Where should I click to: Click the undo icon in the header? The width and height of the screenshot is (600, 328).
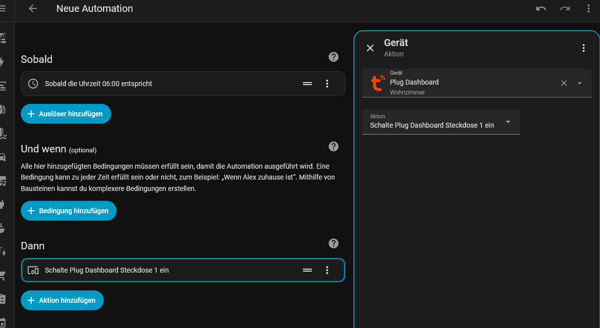coord(541,8)
